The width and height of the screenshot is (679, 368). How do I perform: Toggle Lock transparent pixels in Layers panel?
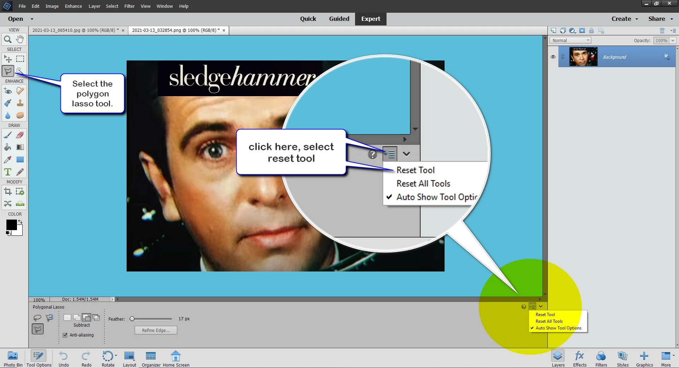click(601, 31)
